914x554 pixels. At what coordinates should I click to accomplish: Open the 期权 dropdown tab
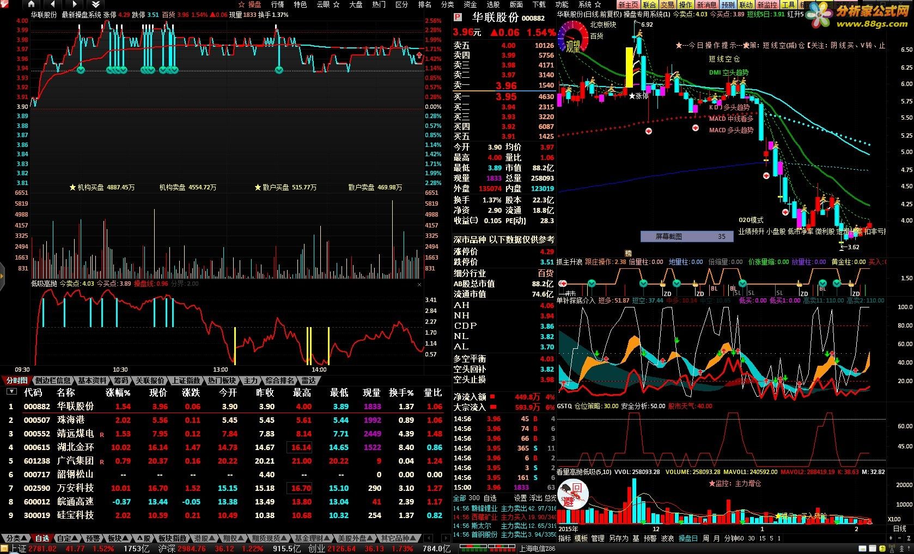(x=233, y=538)
